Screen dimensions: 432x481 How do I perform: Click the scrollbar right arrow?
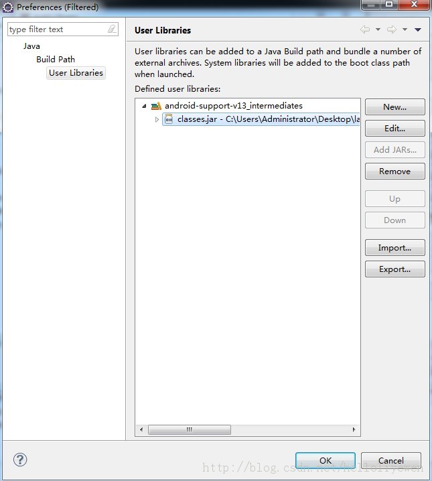click(354, 429)
